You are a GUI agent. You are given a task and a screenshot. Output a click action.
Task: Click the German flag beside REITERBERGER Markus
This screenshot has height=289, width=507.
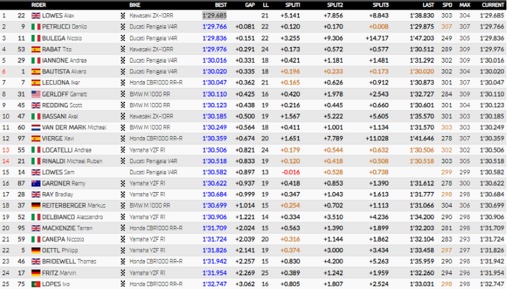coord(36,206)
